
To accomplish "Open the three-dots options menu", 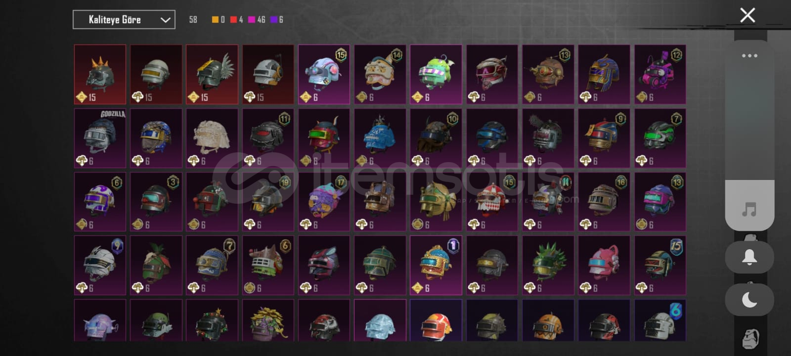I will 749,56.
